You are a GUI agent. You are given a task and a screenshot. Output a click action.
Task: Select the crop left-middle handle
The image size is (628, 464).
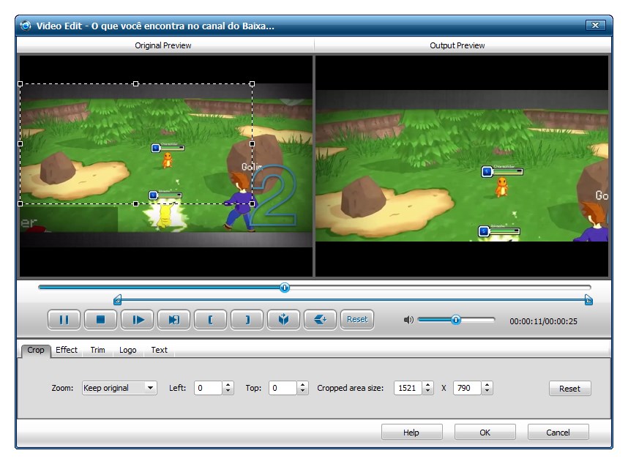pyautogui.click(x=20, y=143)
